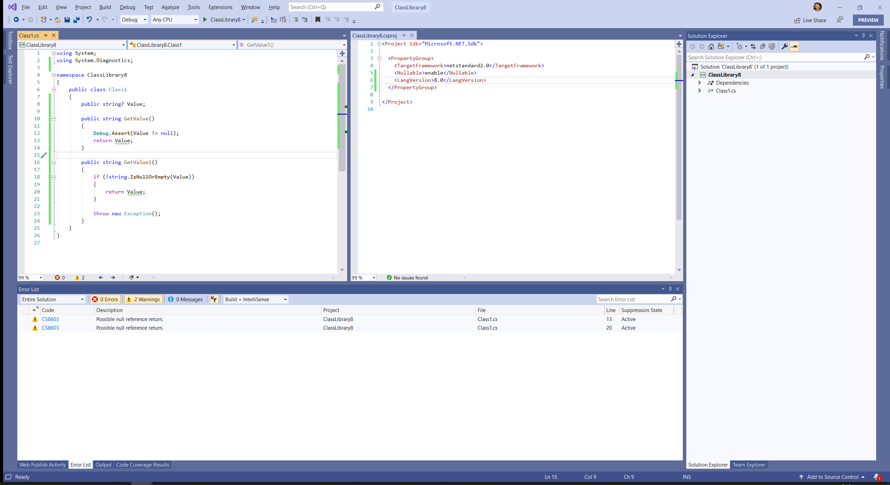Click the Class1.cs vertical scrollbar thumb
Viewport: 890px width, 485px height.
coord(342,118)
